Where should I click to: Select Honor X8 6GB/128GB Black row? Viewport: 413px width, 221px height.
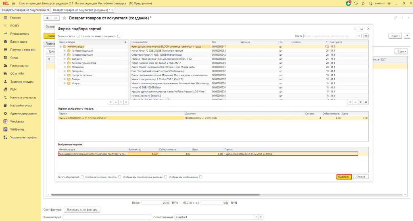coord(147,88)
